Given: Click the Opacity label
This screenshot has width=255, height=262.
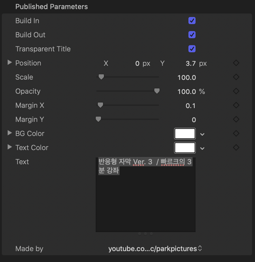Looking at the screenshot, I should pyautogui.click(x=28, y=91).
